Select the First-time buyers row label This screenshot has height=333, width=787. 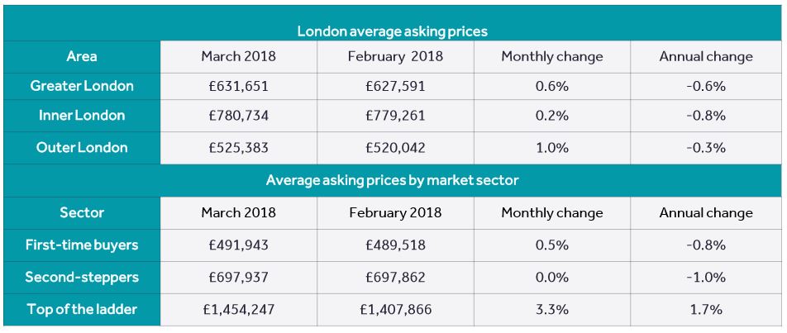pyautogui.click(x=82, y=245)
